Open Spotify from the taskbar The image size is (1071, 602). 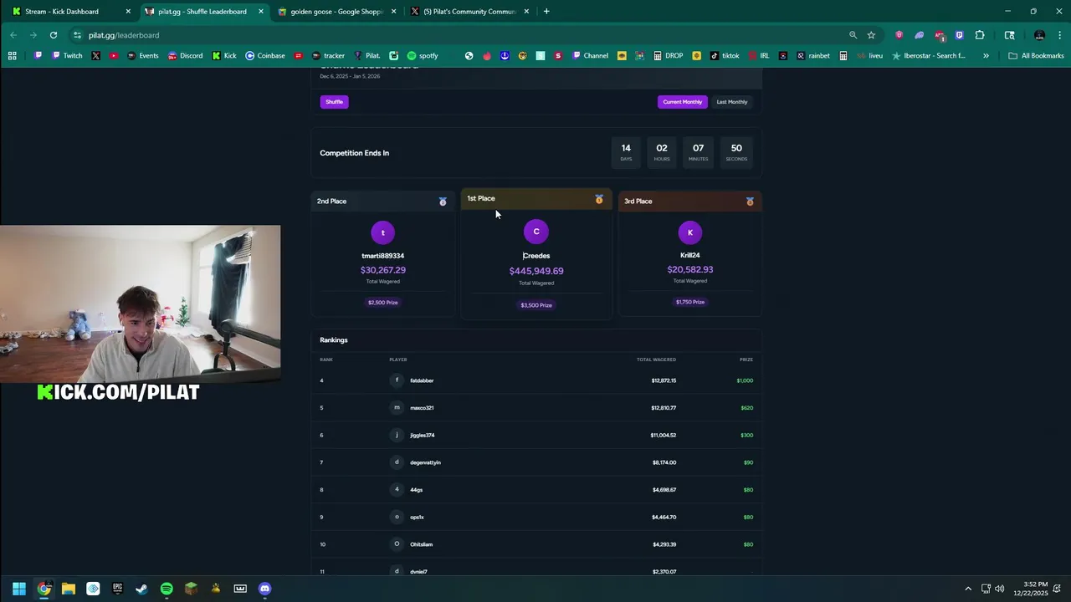167,589
